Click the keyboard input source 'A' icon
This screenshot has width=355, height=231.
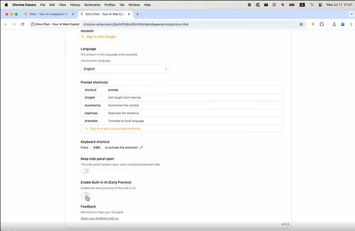click(x=302, y=5)
